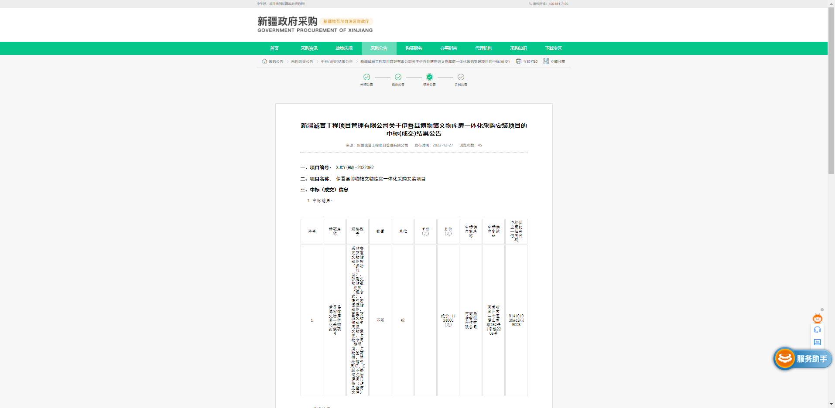This screenshot has width=835, height=408.
Task: Open the 首页 nav tab
Action: [x=274, y=48]
